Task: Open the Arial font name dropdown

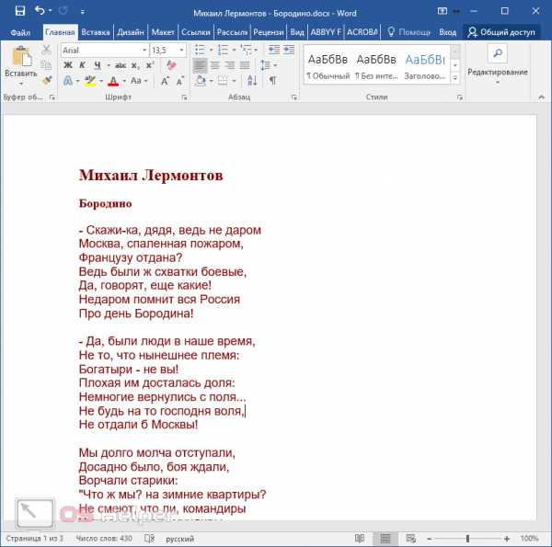Action: point(144,51)
